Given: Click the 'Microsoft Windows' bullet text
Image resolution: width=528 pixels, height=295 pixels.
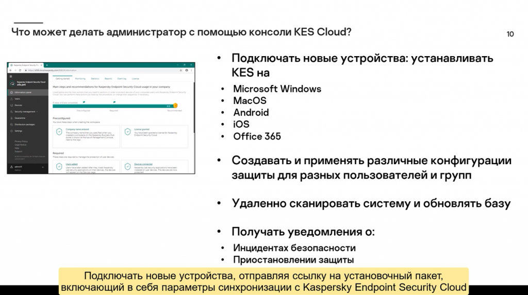Looking at the screenshot, I should [x=277, y=89].
